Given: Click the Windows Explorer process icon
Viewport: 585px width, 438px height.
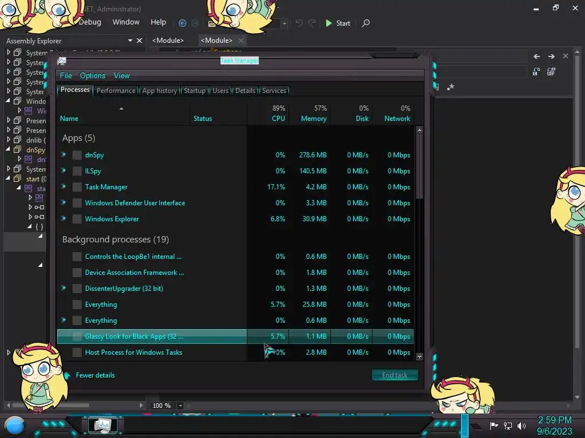Looking at the screenshot, I should 77,219.
